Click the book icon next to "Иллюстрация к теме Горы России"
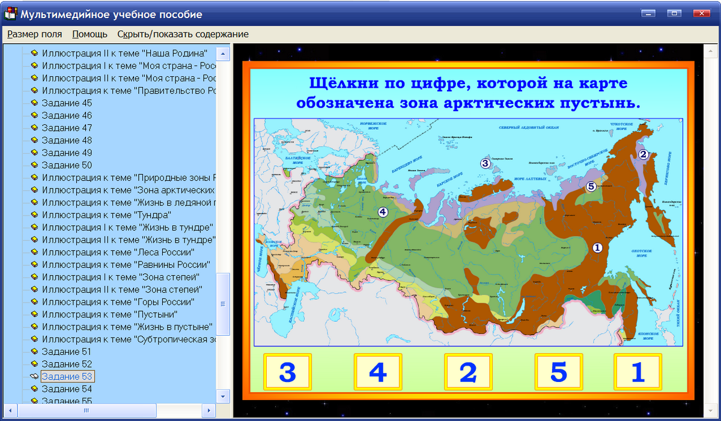This screenshot has width=721, height=421. coord(35,303)
